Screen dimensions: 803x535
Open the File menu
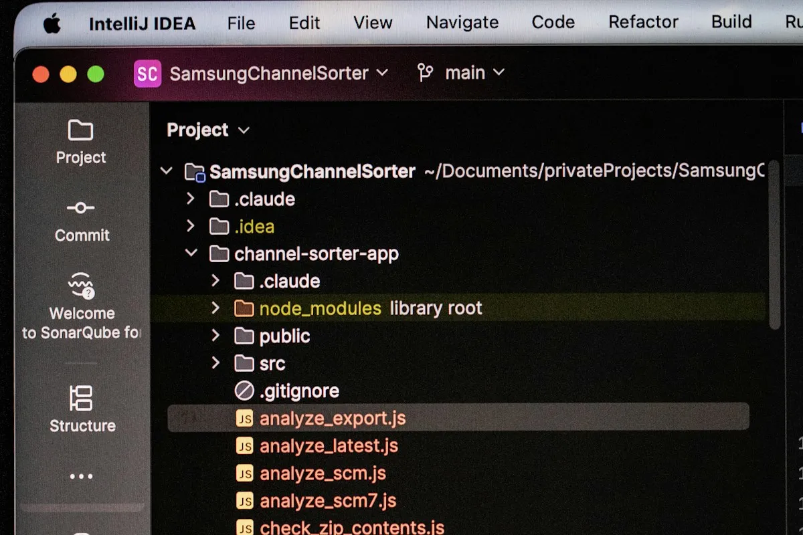point(241,23)
